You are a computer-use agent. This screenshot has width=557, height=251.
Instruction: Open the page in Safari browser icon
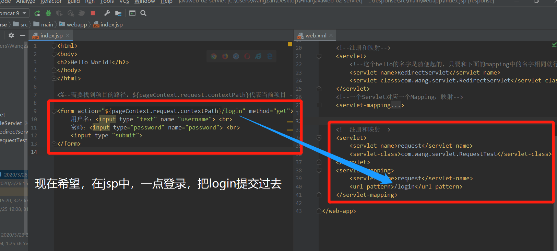click(236, 56)
